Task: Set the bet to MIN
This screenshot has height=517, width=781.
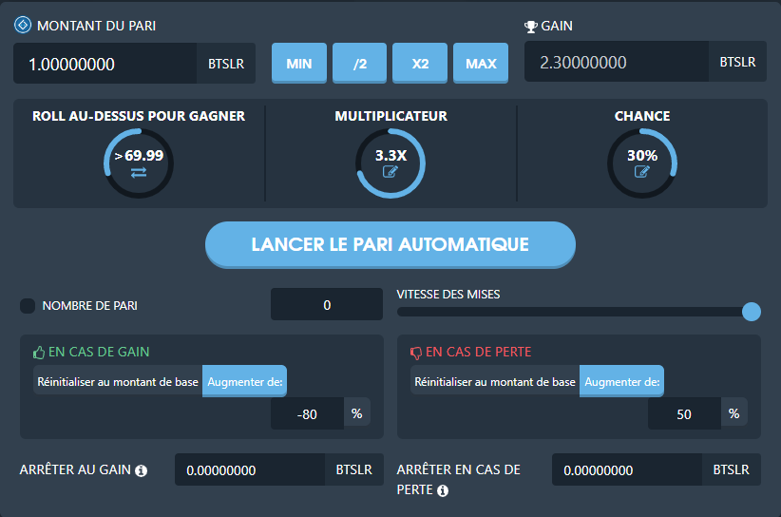Action: pos(299,64)
